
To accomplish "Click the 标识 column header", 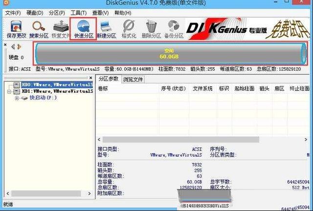I will tap(224, 88).
